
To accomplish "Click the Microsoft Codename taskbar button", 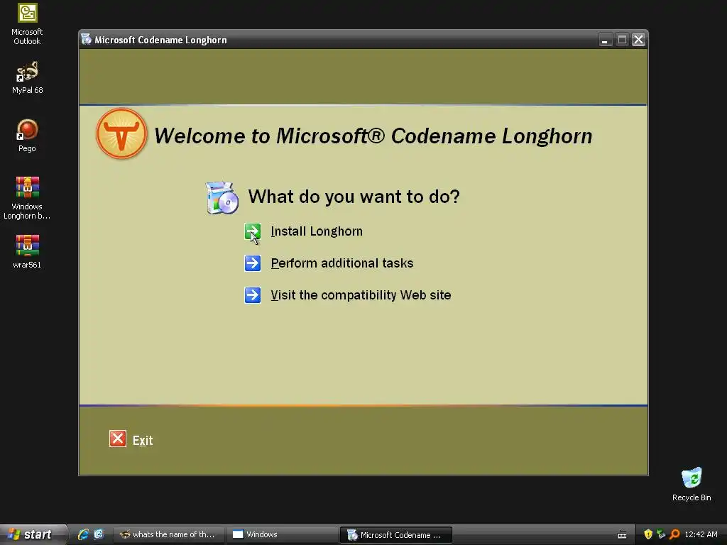I will click(396, 535).
